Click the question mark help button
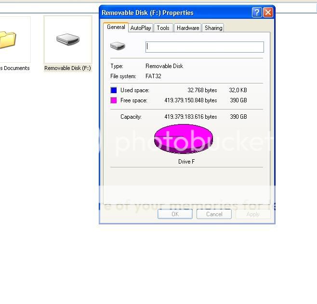317x304 pixels. pyautogui.click(x=257, y=13)
